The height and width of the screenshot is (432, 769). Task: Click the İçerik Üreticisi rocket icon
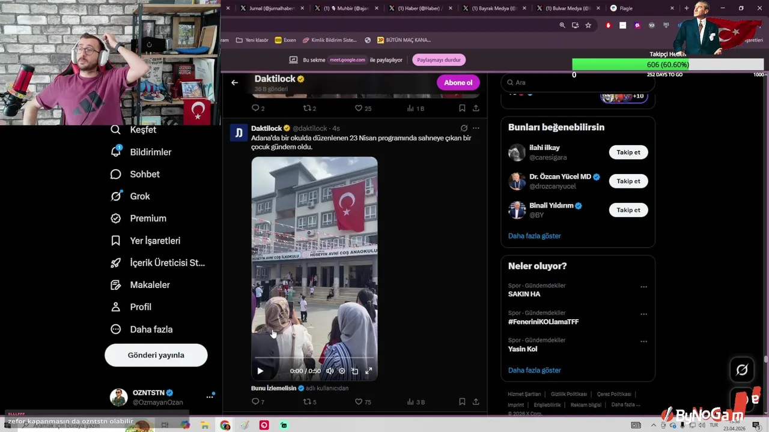(x=116, y=263)
